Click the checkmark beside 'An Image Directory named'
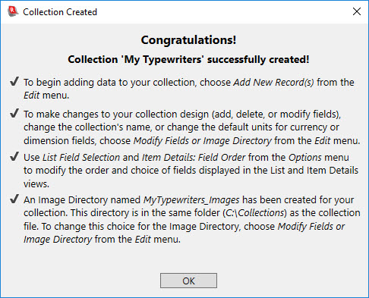The width and height of the screenshot is (369, 298). (14, 199)
